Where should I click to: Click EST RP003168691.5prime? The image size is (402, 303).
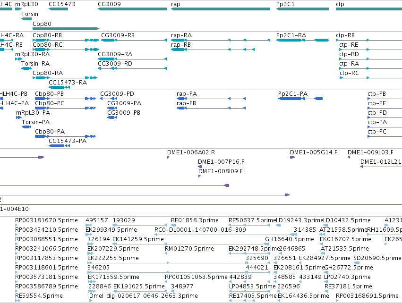click(368, 296)
